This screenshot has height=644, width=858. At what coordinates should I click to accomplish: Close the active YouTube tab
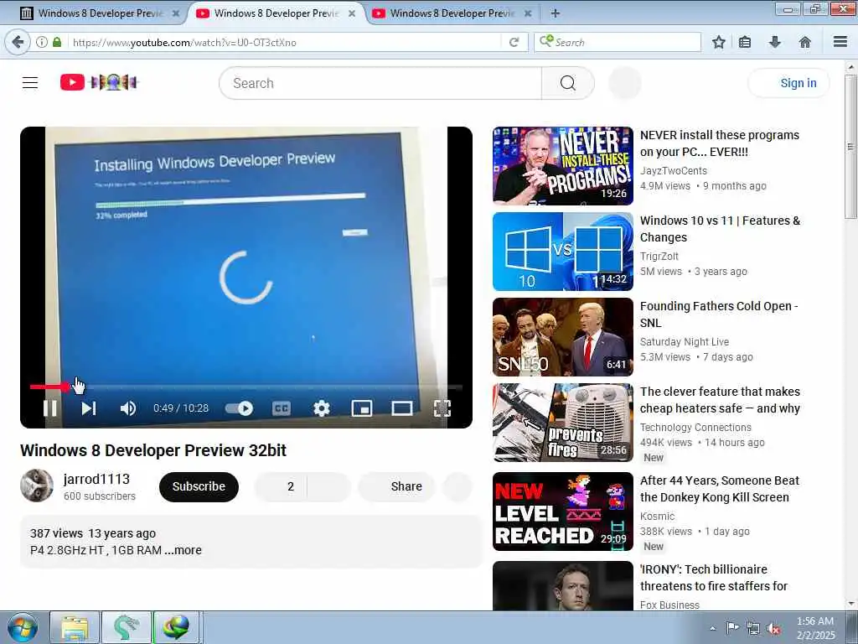tap(352, 13)
